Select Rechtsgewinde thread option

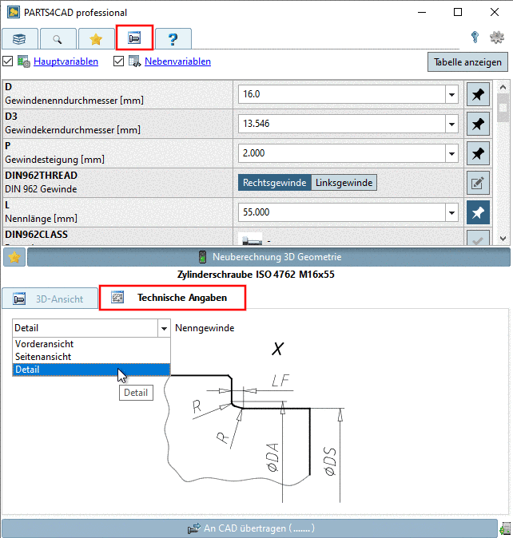[275, 183]
